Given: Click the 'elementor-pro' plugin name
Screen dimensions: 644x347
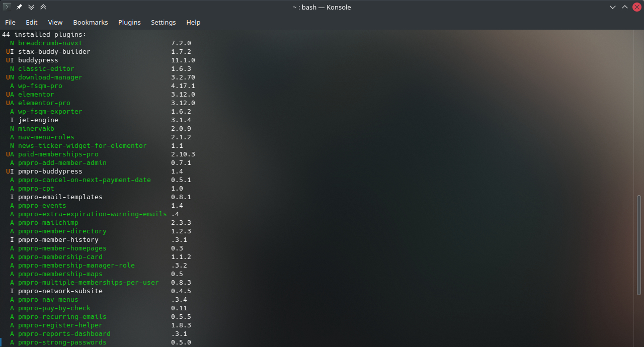Looking at the screenshot, I should (44, 103).
